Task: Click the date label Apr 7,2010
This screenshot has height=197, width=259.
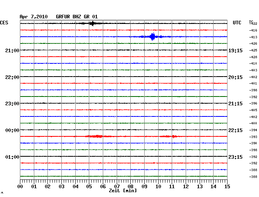Action: [34, 17]
